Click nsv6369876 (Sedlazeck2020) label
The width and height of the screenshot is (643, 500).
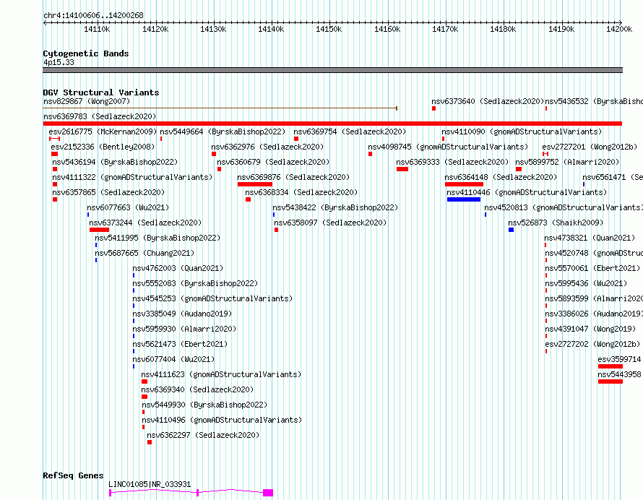point(293,177)
